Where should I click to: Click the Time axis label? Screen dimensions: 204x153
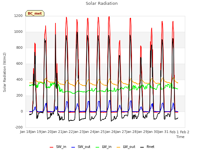click(x=180, y=137)
